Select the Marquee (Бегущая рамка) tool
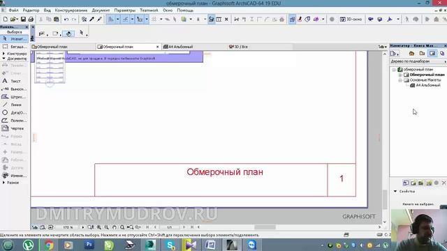This screenshot has height=251, width=447. click(x=14, y=47)
